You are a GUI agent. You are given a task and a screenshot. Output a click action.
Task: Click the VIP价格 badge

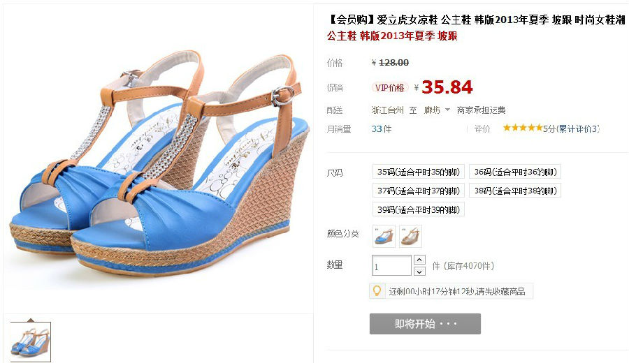tap(389, 87)
